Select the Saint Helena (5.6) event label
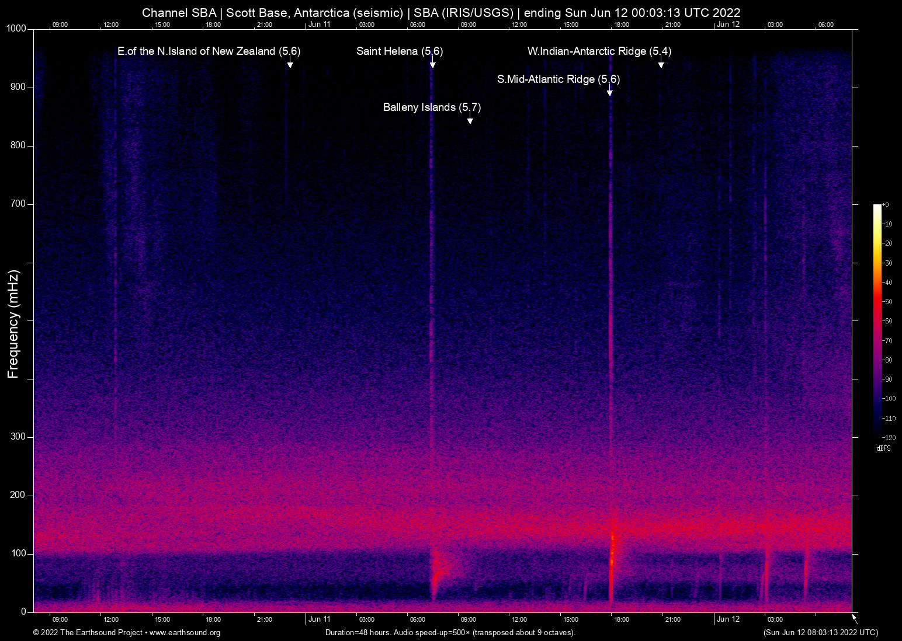The height and width of the screenshot is (641, 902). point(400,51)
